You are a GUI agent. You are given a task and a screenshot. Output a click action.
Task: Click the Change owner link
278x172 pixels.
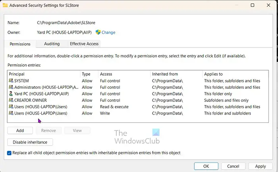point(108,32)
